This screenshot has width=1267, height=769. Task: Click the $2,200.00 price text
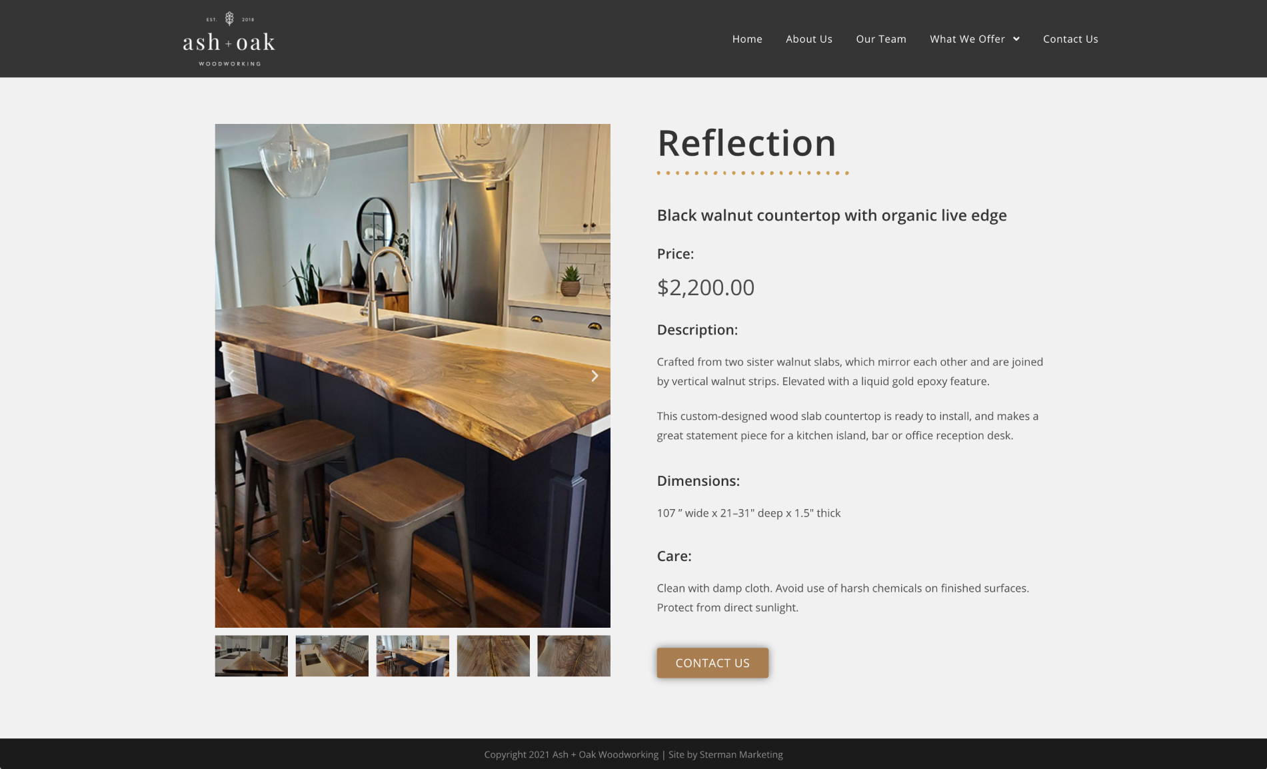tap(706, 287)
